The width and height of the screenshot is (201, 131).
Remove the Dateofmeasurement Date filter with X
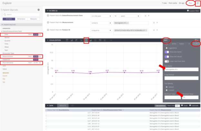coord(145,15)
